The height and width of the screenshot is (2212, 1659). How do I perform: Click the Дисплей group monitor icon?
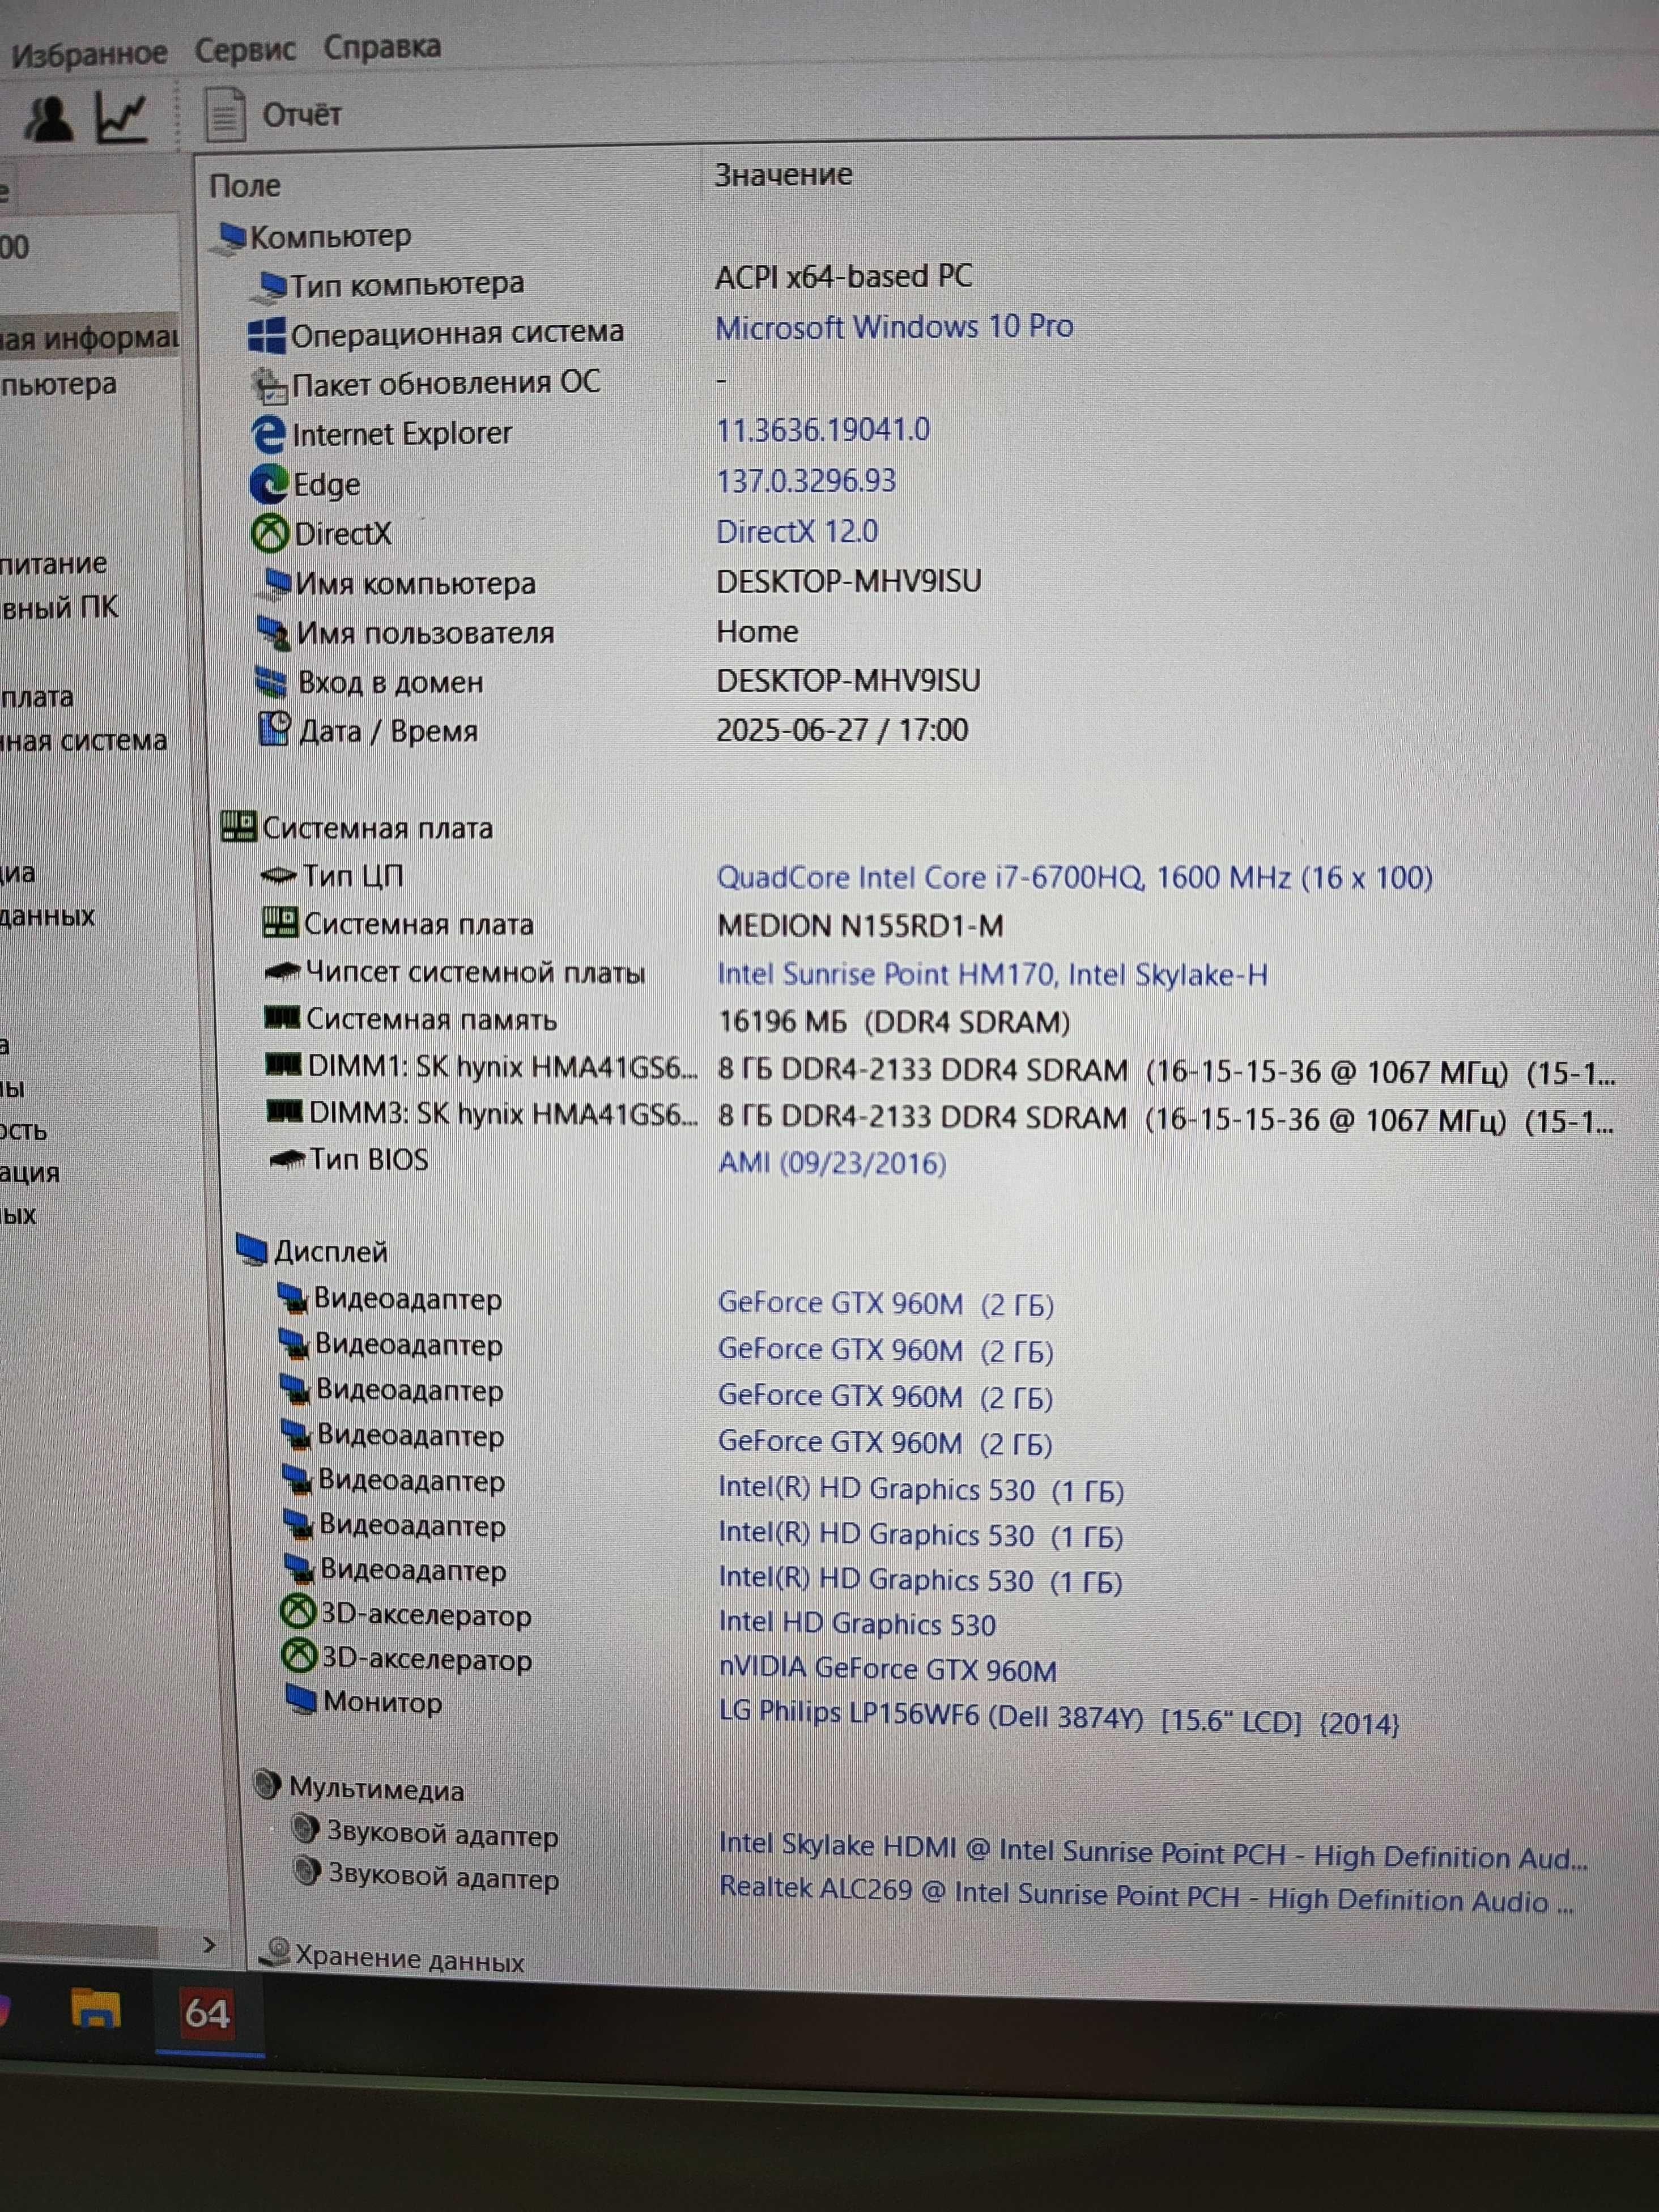coord(252,1249)
